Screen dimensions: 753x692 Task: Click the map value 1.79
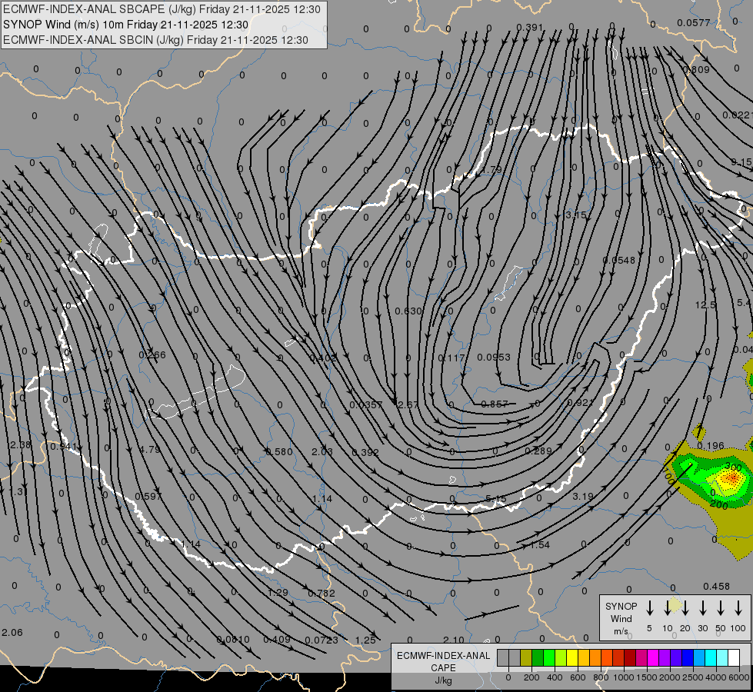(491, 169)
